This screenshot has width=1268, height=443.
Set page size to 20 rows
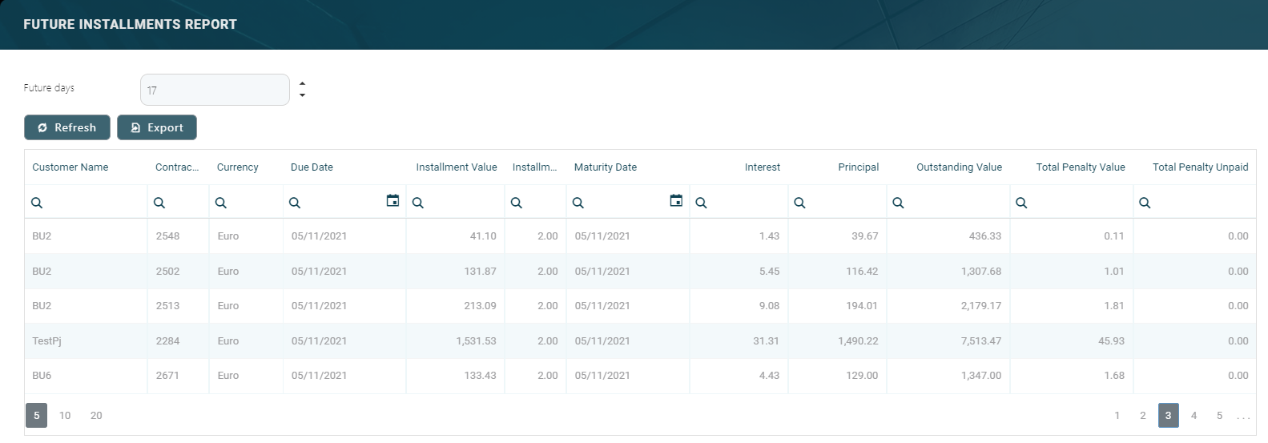[96, 415]
